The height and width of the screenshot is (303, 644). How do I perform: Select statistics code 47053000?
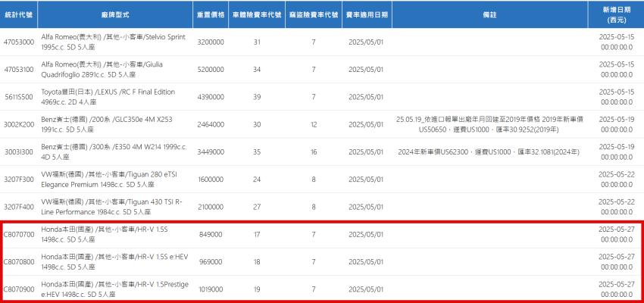tap(19, 42)
